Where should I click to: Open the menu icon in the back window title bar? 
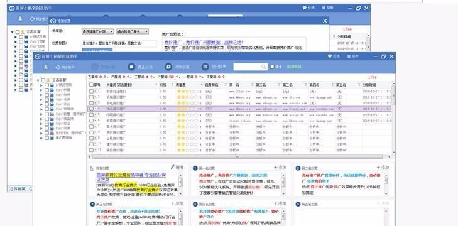pyautogui.click(x=324, y=8)
